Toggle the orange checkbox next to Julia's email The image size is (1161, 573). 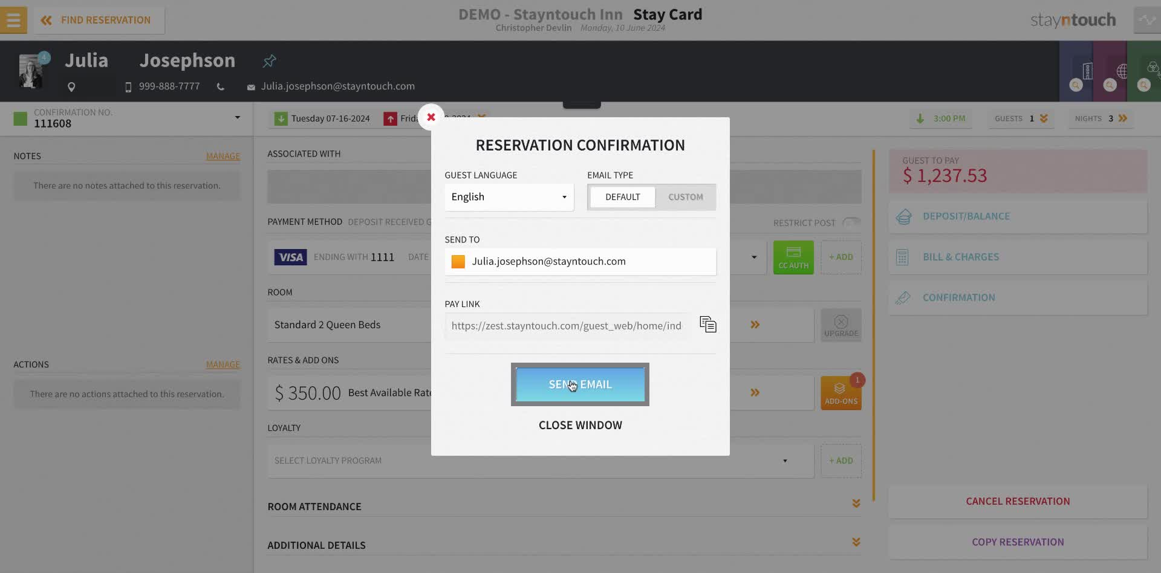click(x=458, y=262)
